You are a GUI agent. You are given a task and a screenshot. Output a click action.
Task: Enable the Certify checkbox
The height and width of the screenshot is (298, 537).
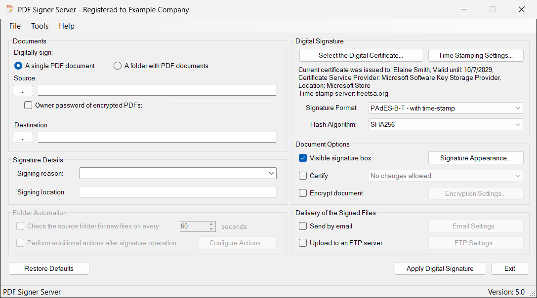pos(303,176)
